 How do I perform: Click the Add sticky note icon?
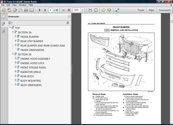coord(103,10)
